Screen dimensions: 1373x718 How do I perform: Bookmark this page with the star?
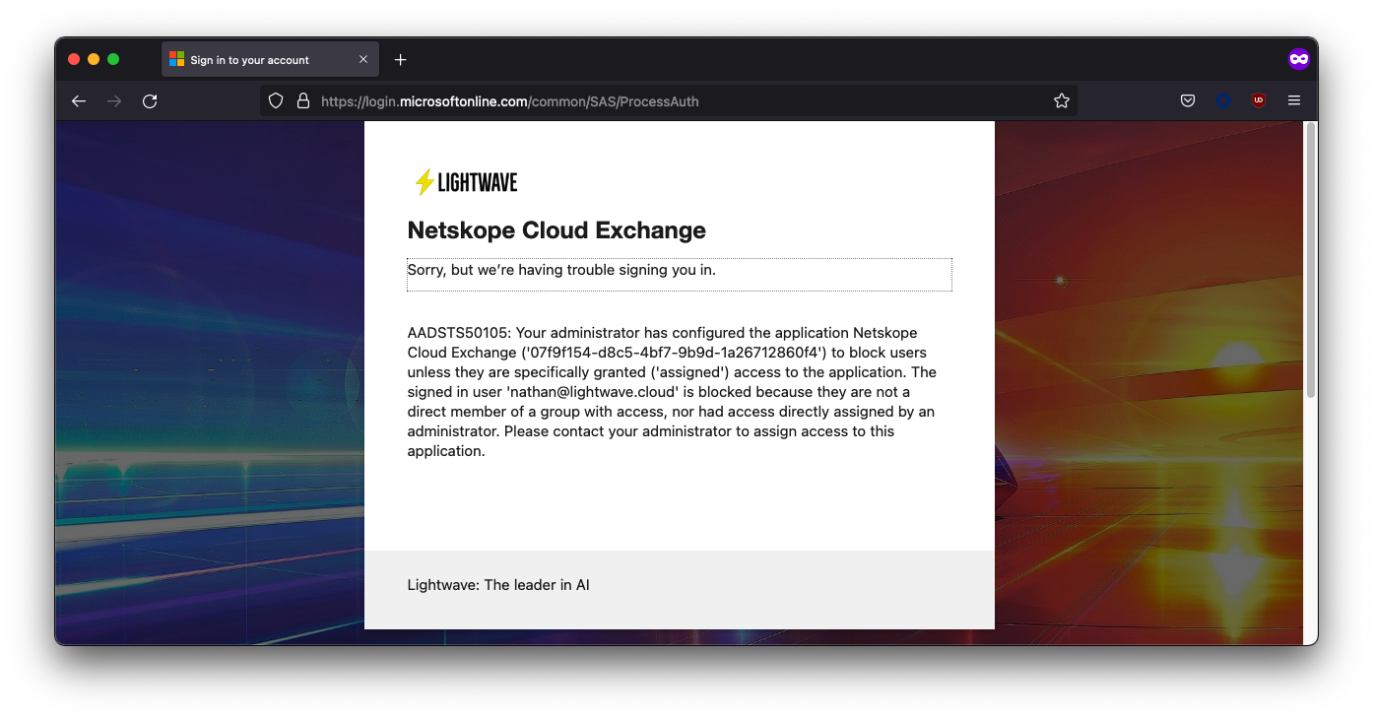coord(1061,100)
